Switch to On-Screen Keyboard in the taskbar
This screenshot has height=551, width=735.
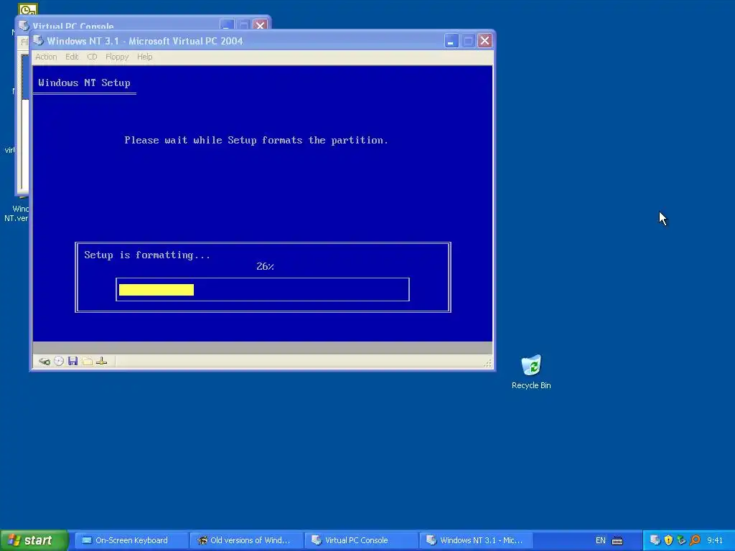131,540
